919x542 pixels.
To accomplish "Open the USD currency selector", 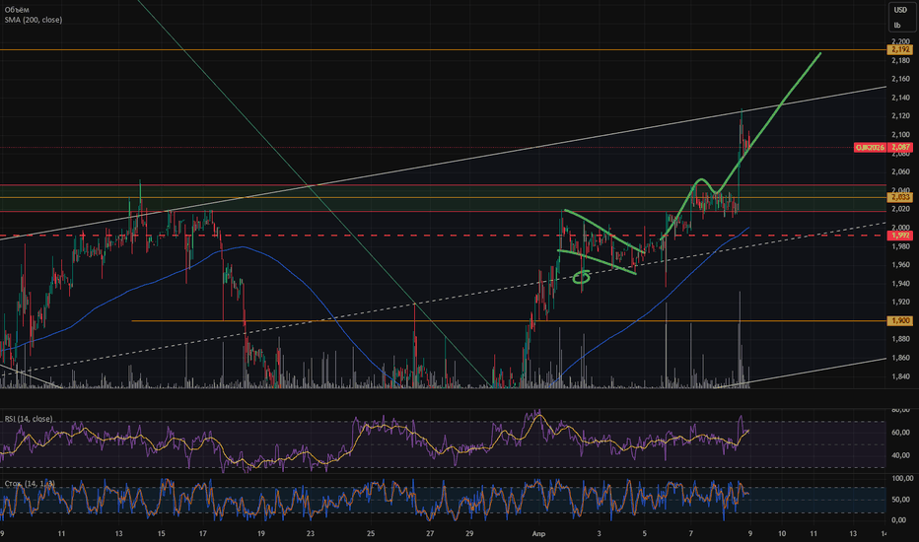I will [x=900, y=10].
